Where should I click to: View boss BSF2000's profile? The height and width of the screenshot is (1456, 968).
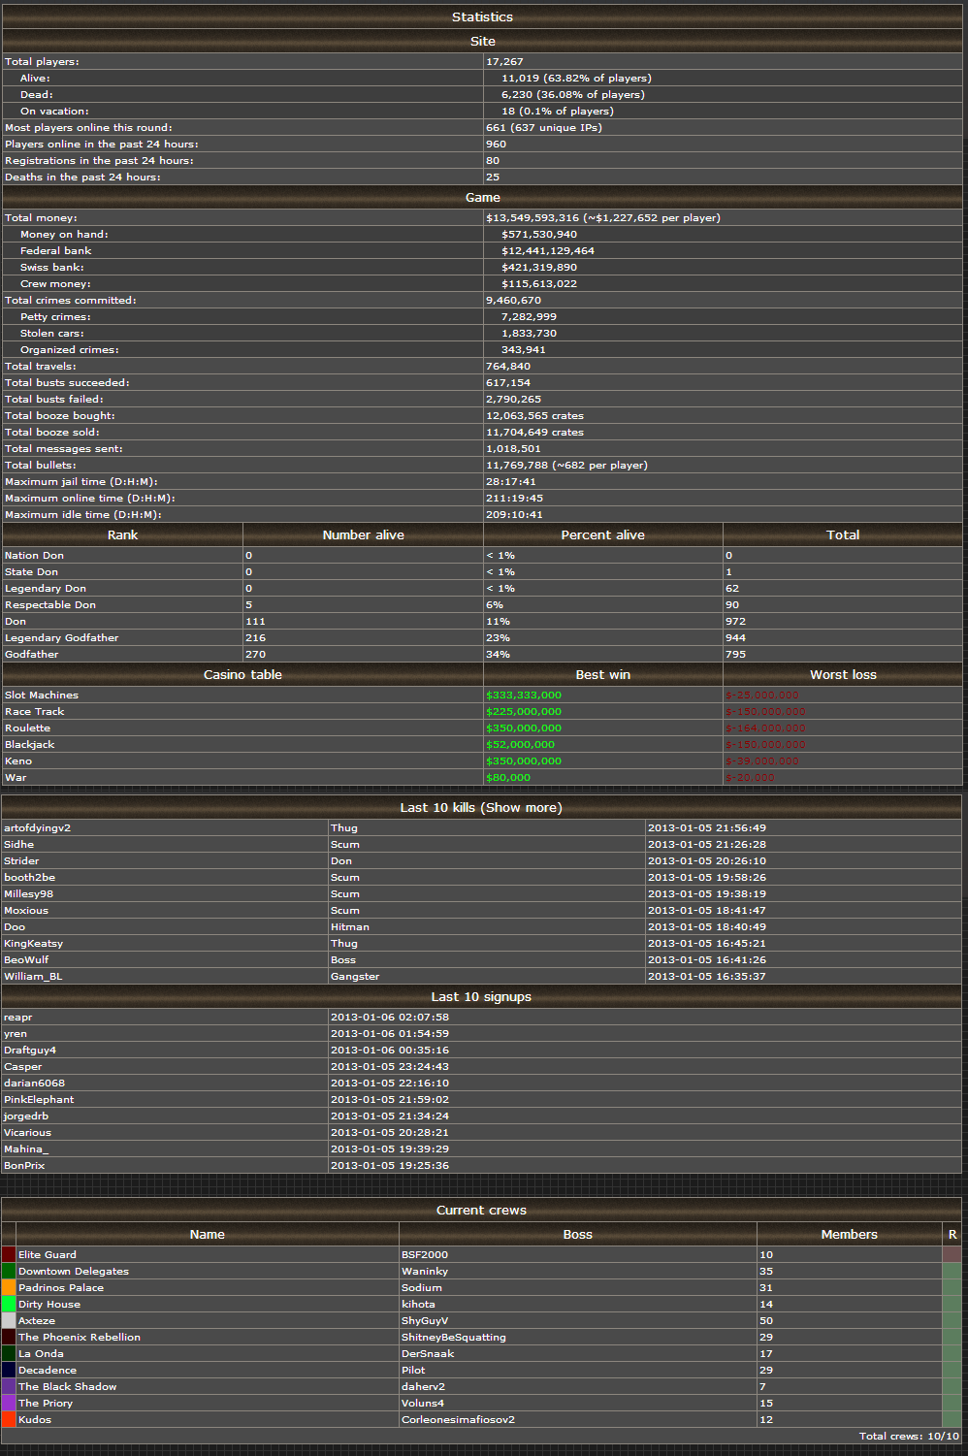[425, 1254]
